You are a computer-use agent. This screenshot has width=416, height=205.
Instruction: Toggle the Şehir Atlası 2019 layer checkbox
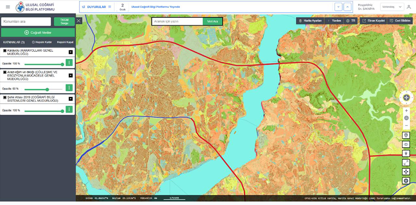pyautogui.click(x=5, y=97)
